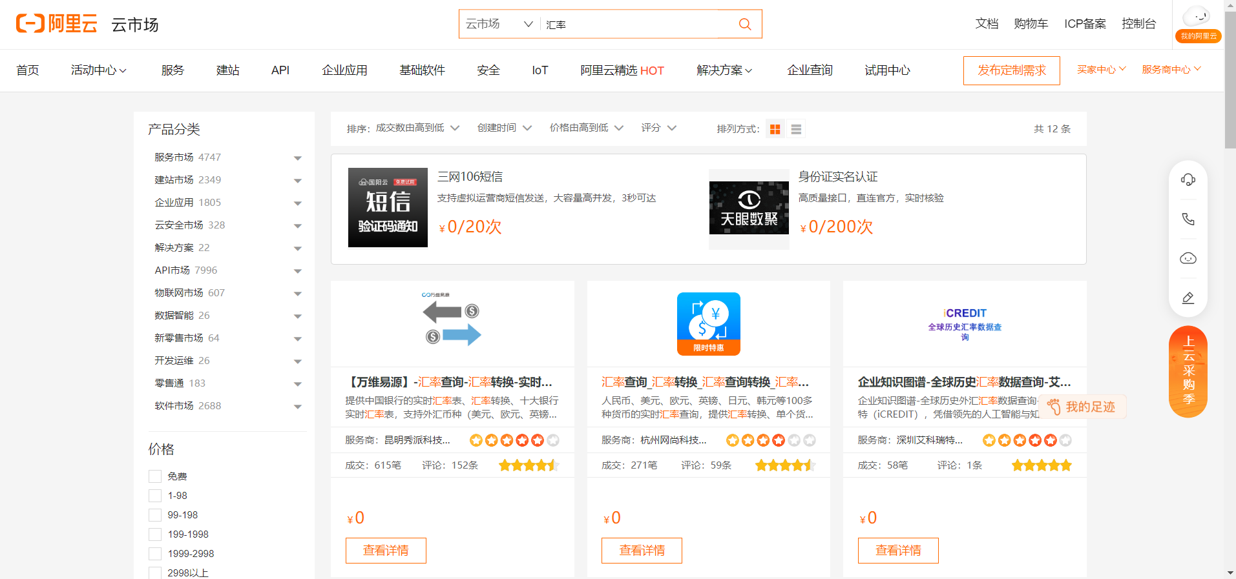Image resolution: width=1236 pixels, height=579 pixels.
Task: Open the 控制台 link
Action: [x=1139, y=24]
